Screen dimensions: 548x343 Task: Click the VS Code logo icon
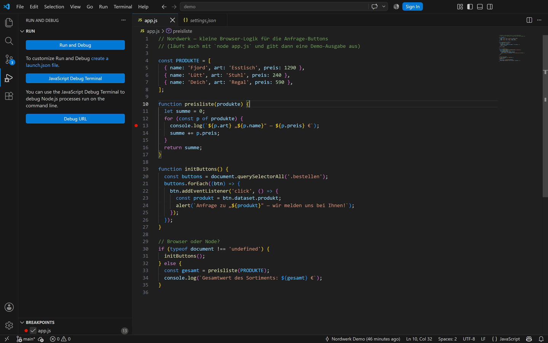point(6,6)
